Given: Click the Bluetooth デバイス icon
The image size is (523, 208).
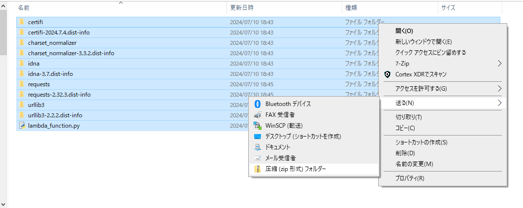Looking at the screenshot, I should (257, 104).
